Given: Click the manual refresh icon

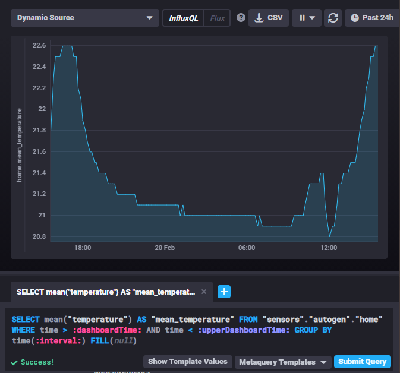Looking at the screenshot, I should (333, 18).
